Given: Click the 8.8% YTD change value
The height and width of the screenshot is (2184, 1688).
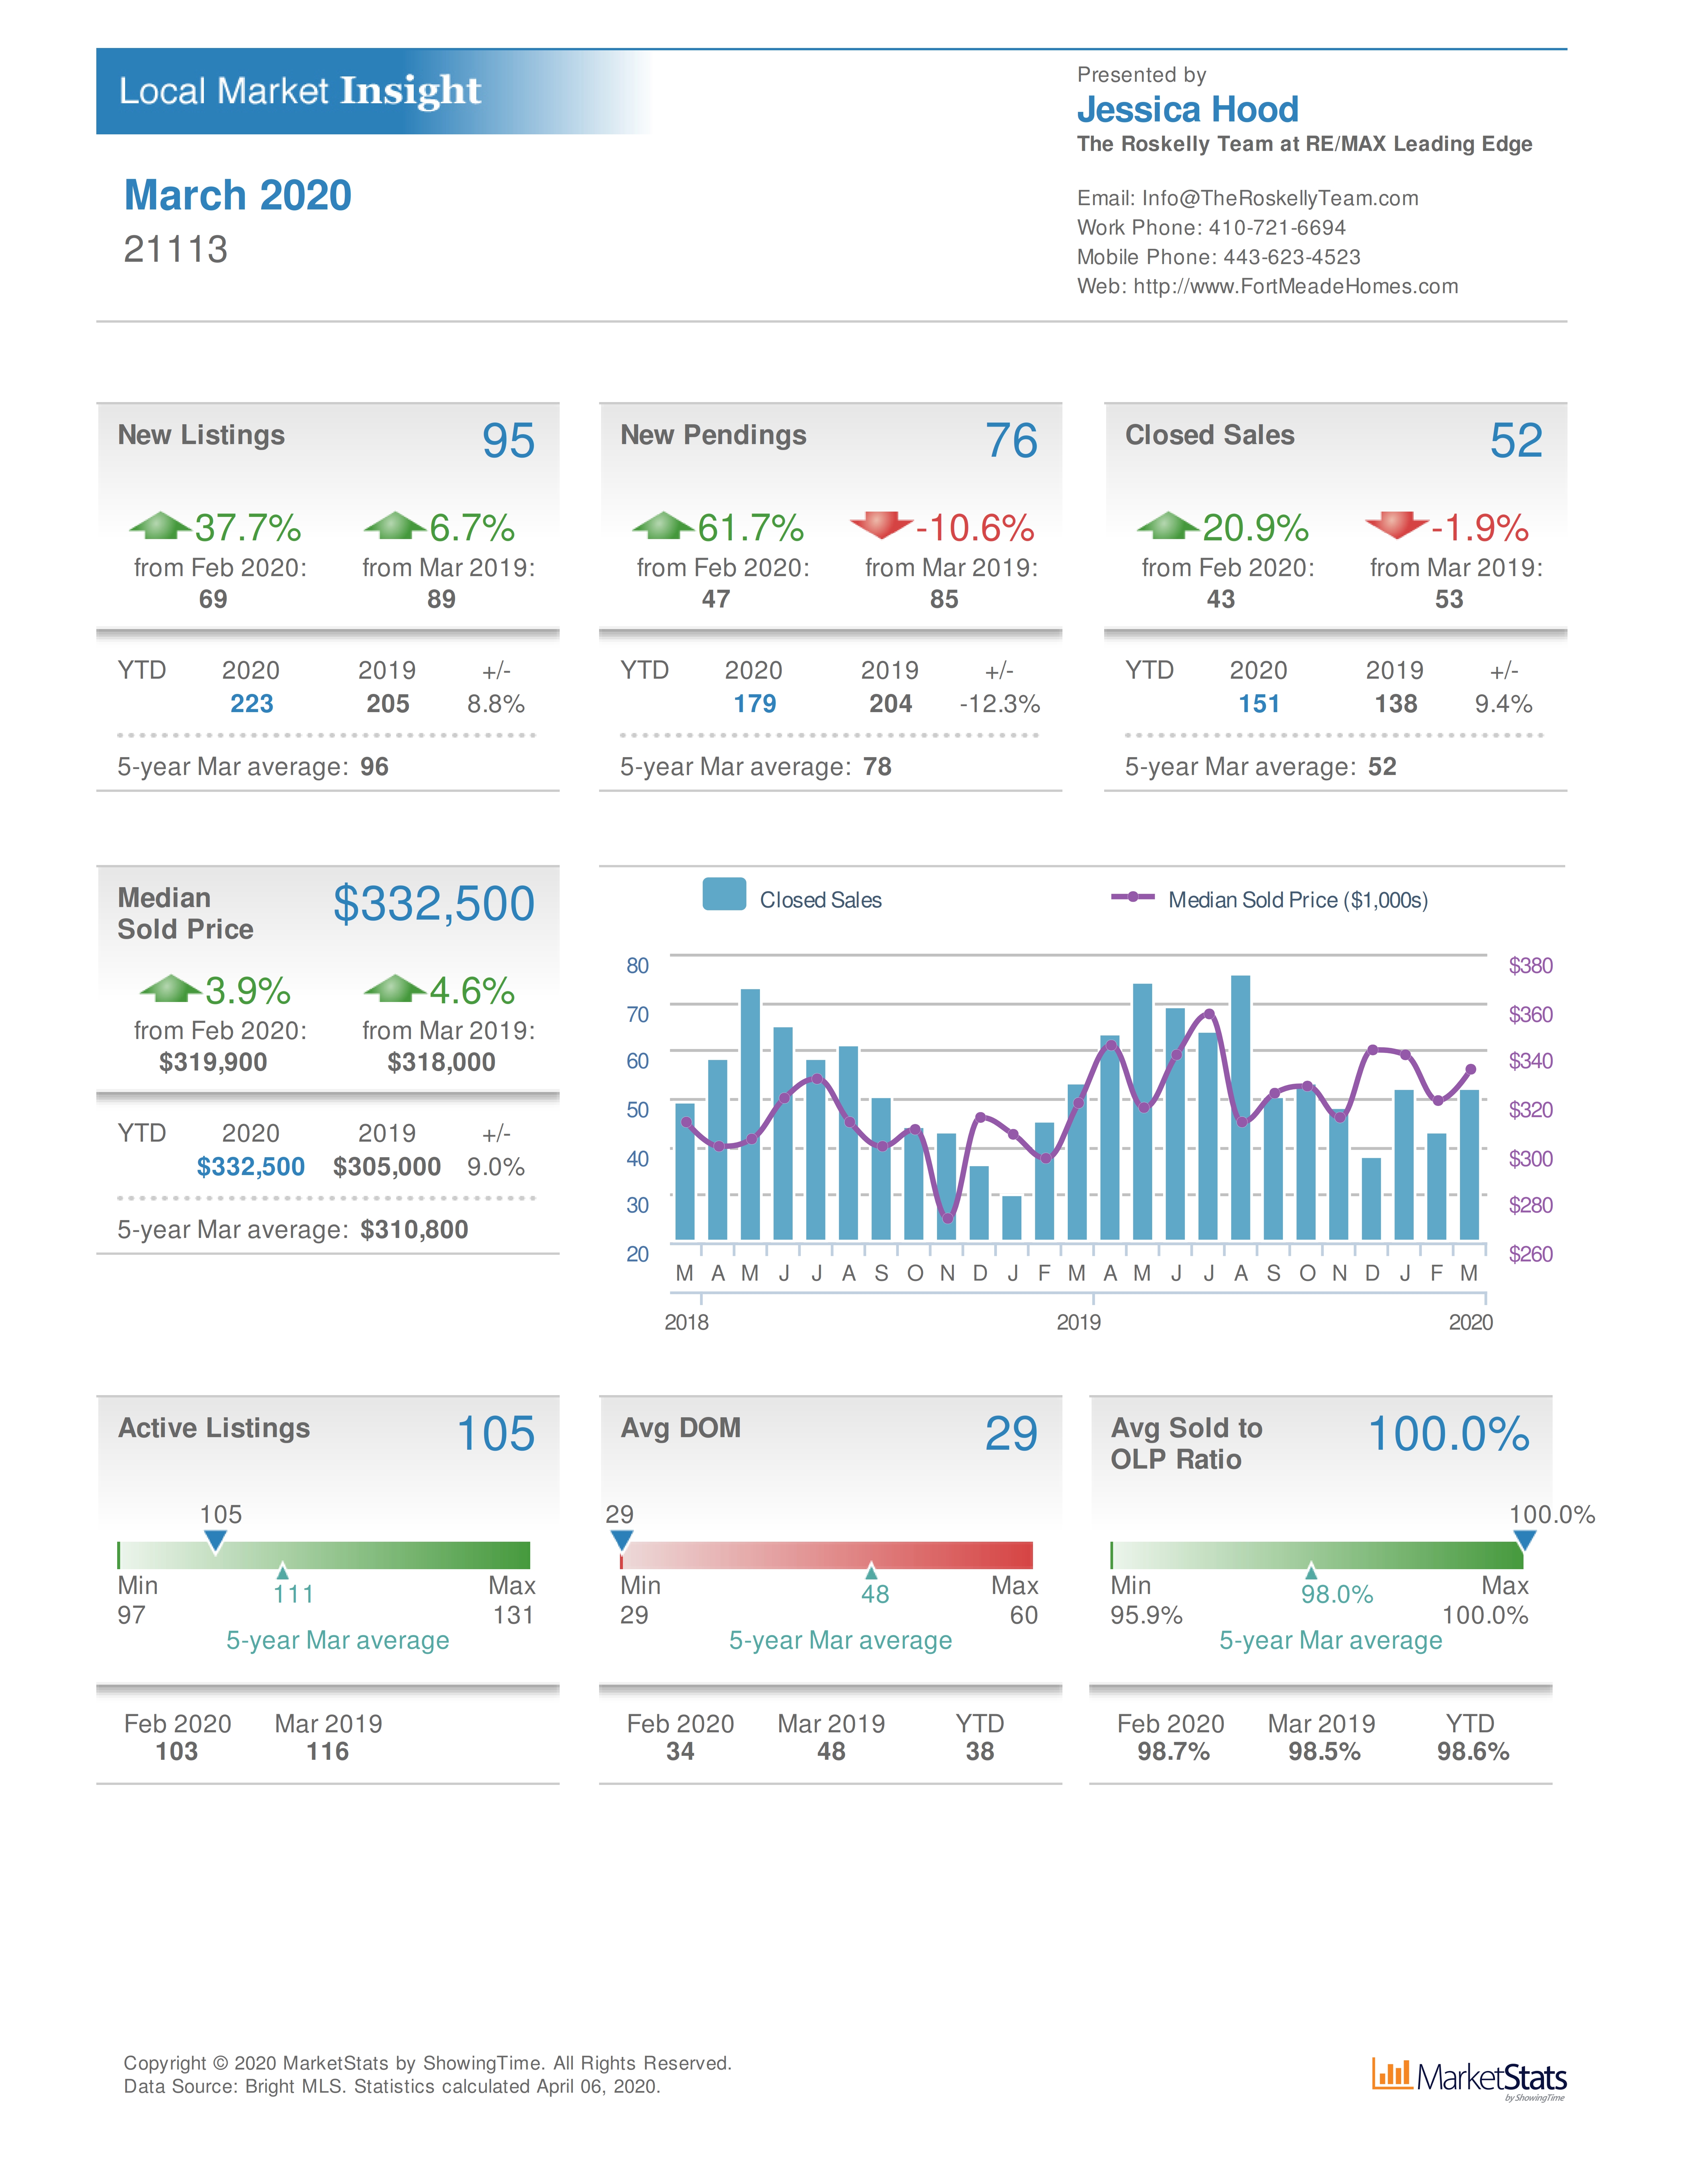Looking at the screenshot, I should click(496, 704).
